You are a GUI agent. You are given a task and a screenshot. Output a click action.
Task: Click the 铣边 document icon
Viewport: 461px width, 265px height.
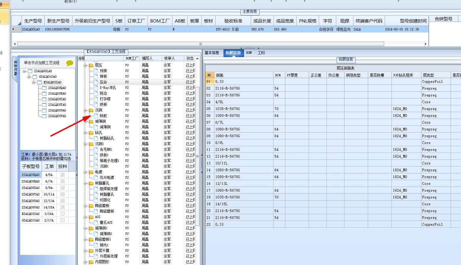pyautogui.click(x=96, y=93)
